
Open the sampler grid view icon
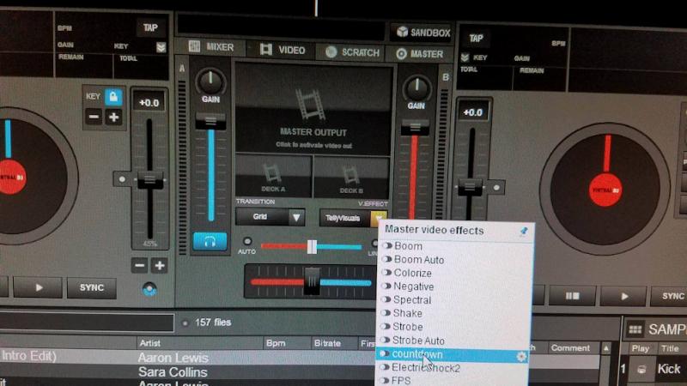pos(635,329)
